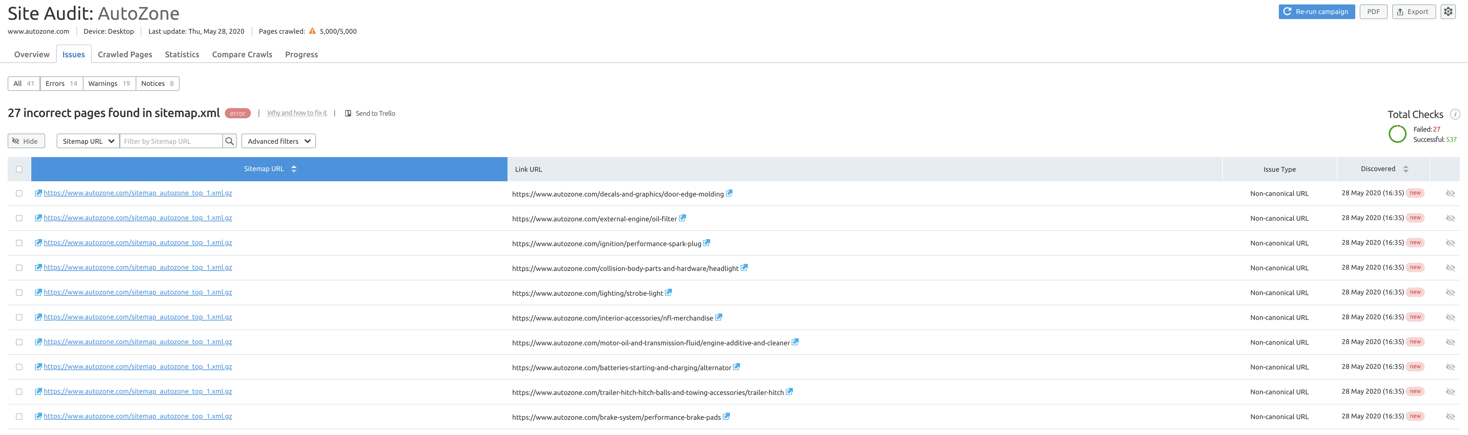The image size is (1468, 435).
Task: Hide the performance-spark-plug row with eye icon
Action: [1450, 243]
